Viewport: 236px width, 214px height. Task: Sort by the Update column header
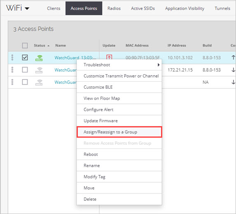(109, 45)
